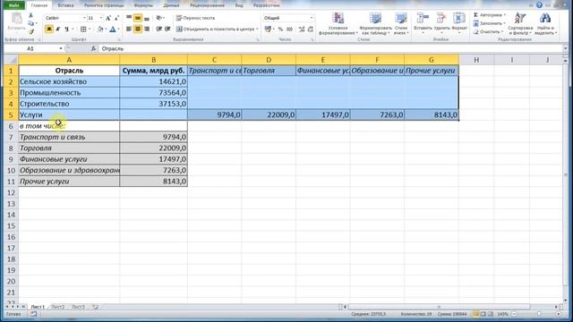Toggle Align Right horizontal alignment
The image size is (573, 322).
pyautogui.click(x=147, y=29)
